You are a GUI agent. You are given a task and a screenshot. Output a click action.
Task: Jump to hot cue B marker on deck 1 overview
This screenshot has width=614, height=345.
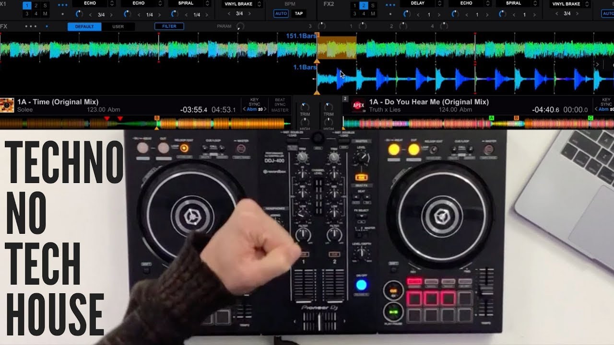pos(157,117)
